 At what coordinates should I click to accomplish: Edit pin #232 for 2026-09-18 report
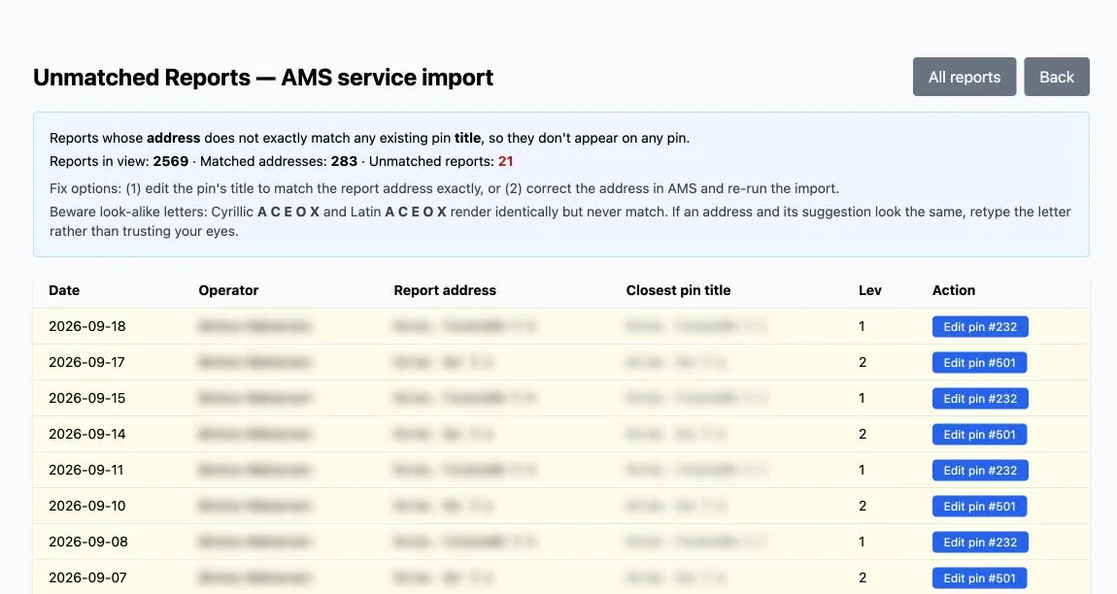click(979, 327)
